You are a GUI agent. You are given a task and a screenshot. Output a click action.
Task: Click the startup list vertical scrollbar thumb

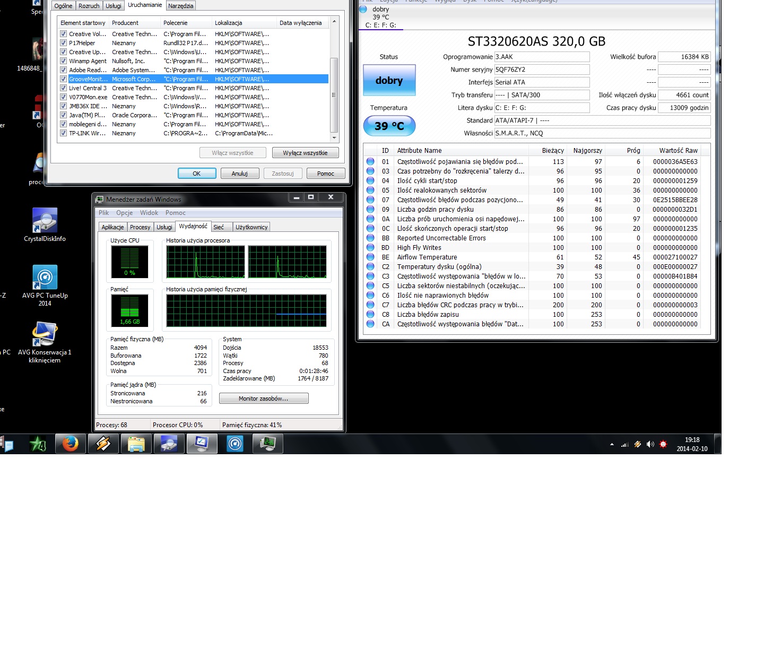(x=334, y=95)
